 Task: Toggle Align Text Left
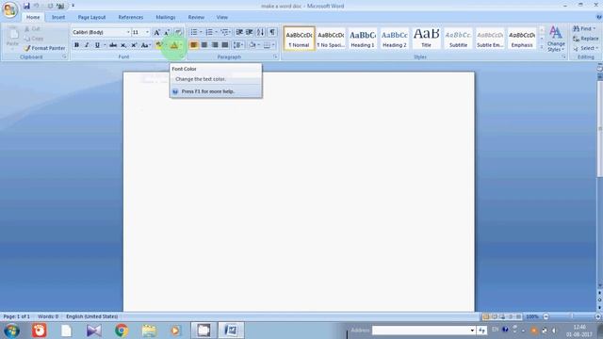(x=194, y=45)
